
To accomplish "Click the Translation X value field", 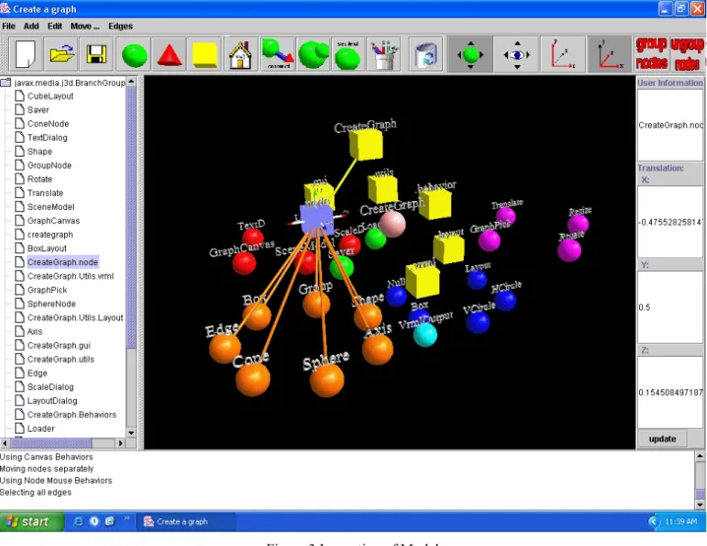I will 670,222.
